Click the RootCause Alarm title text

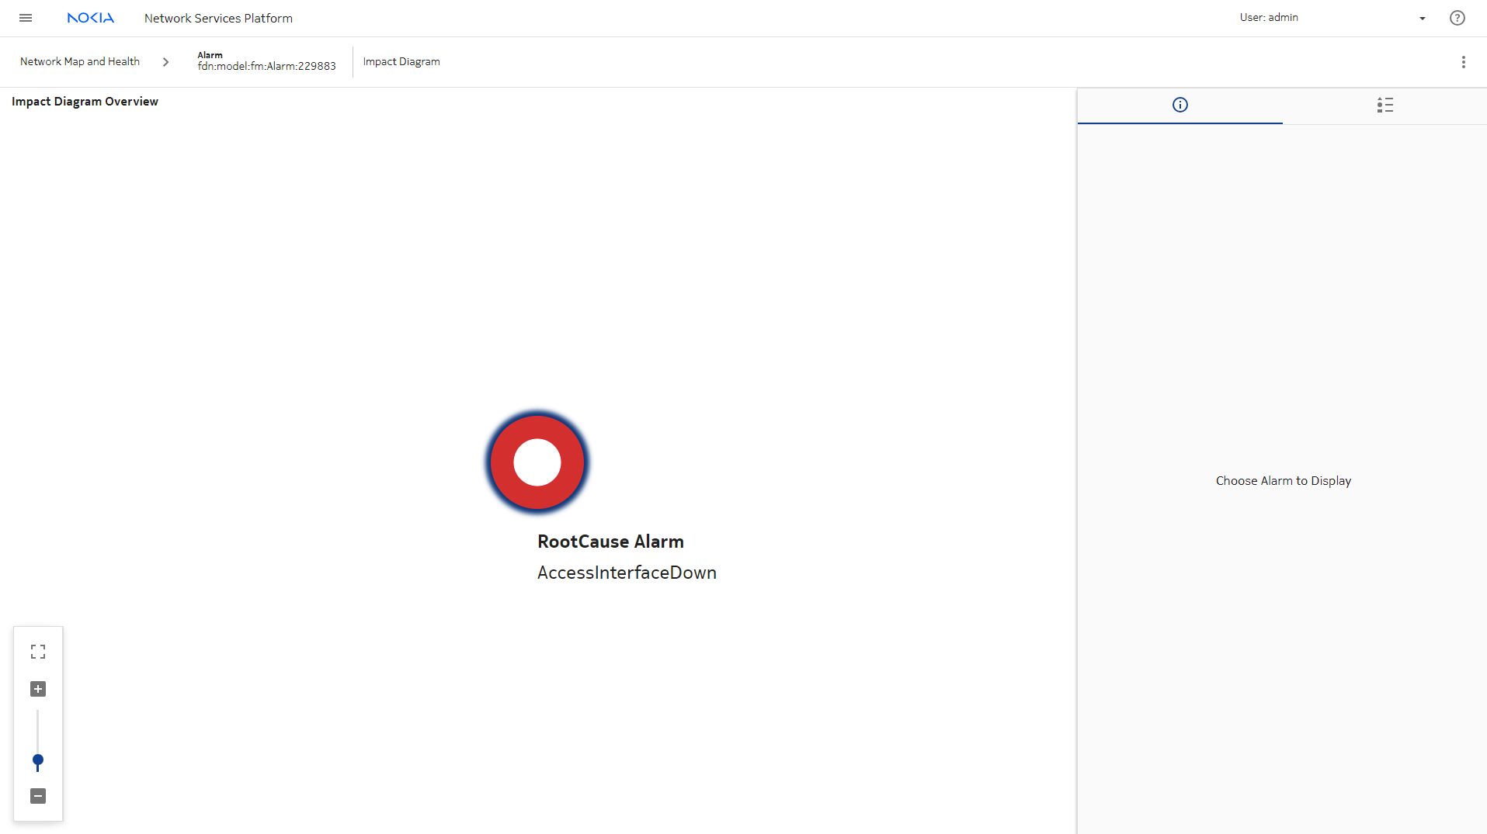pos(610,542)
